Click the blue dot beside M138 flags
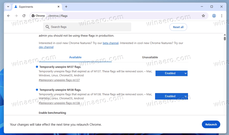Image resolution: width=229 pixels, height=135 pixels. point(37,90)
